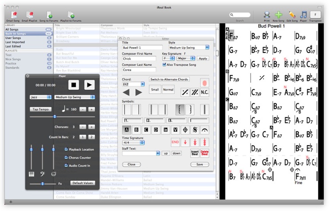Toggle the Audio Count In checkbox

pos(66,166)
